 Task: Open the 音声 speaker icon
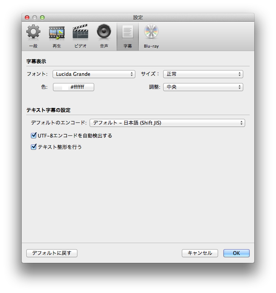[x=104, y=33]
